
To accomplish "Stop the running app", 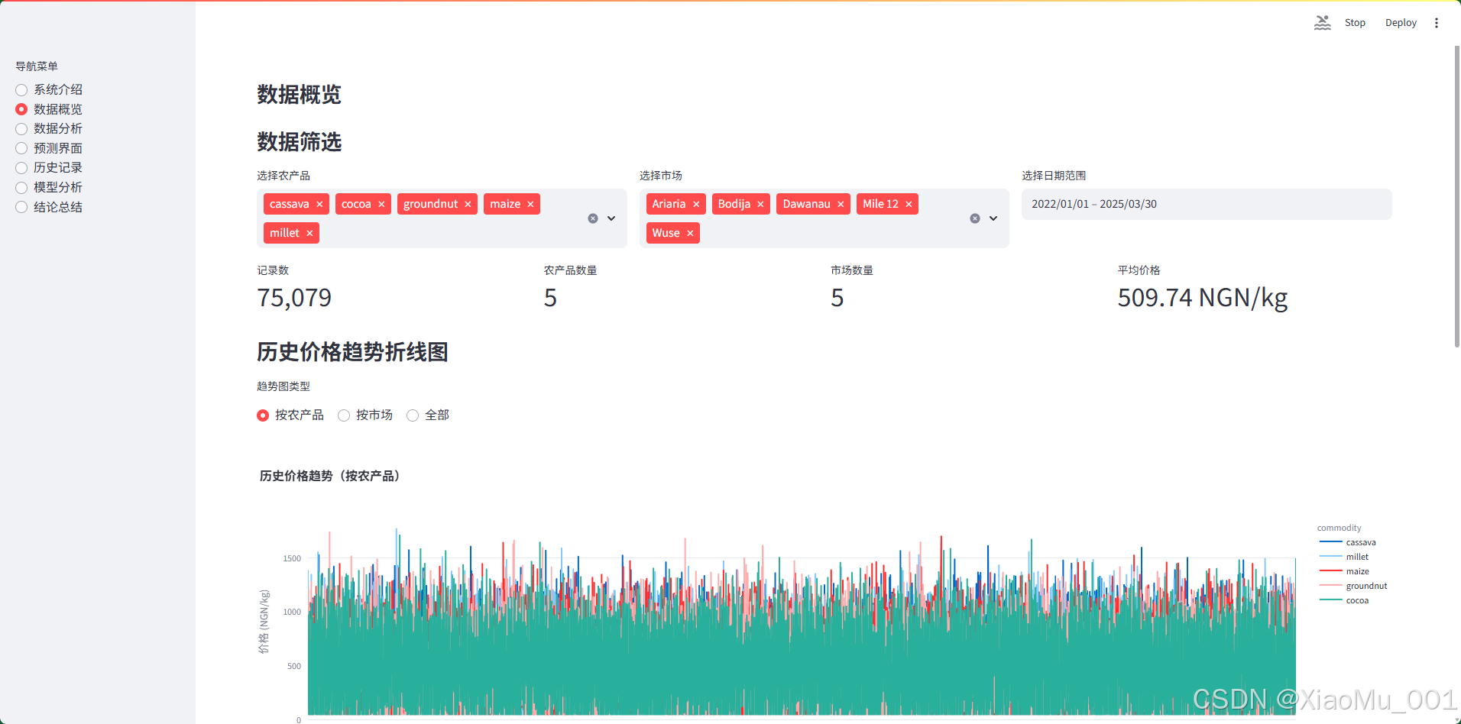I will coord(1355,23).
